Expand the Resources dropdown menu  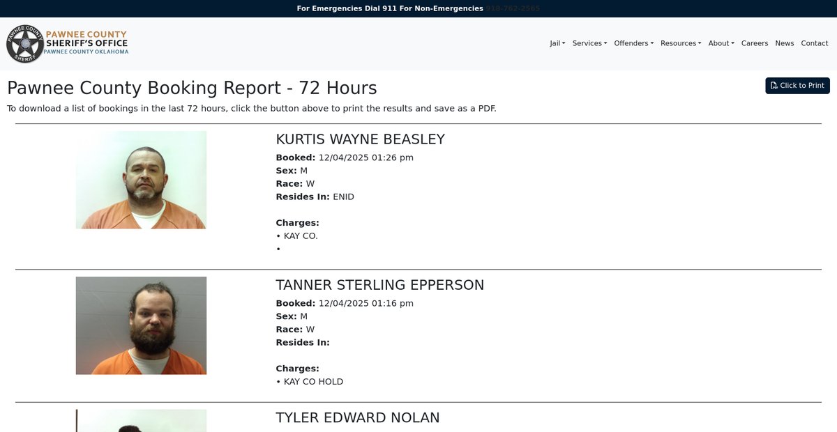click(x=681, y=43)
